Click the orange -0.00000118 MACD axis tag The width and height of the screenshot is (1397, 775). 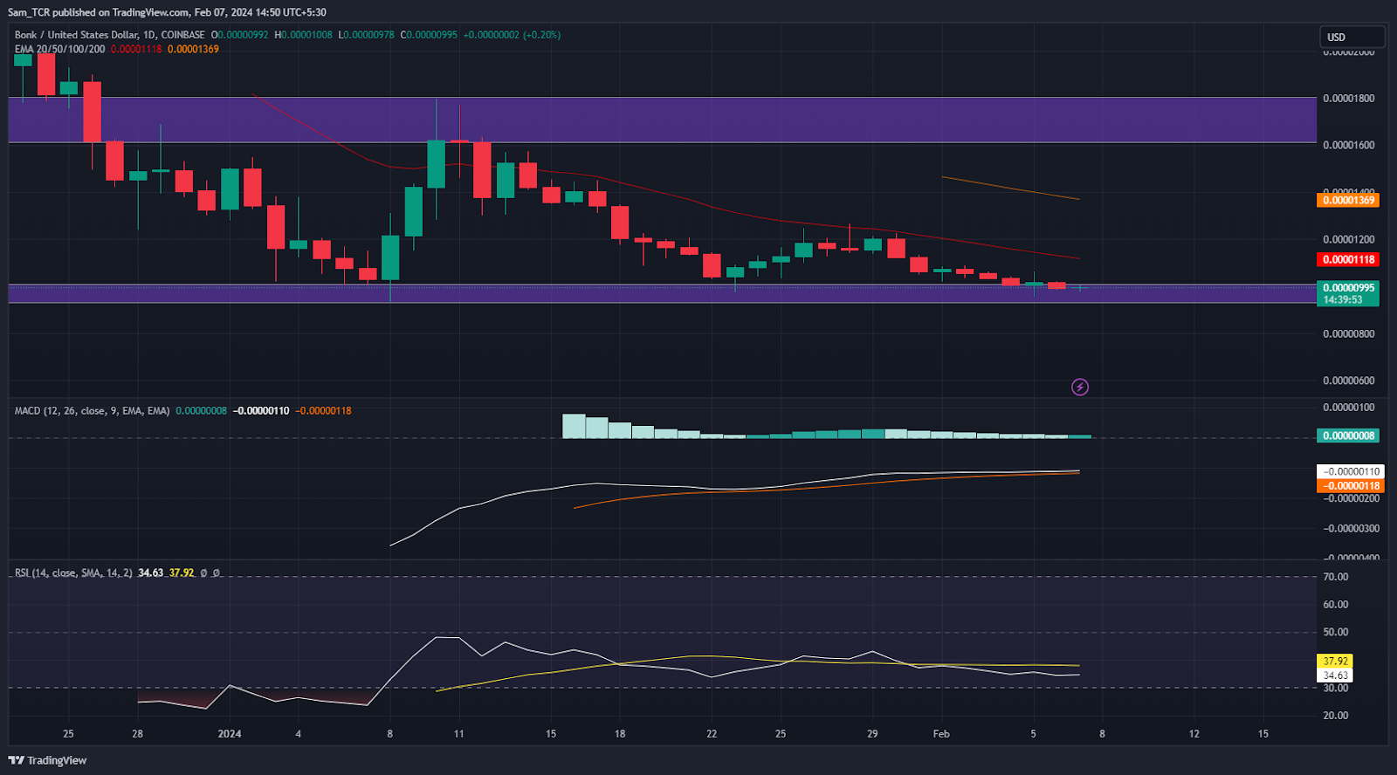[x=1350, y=486]
